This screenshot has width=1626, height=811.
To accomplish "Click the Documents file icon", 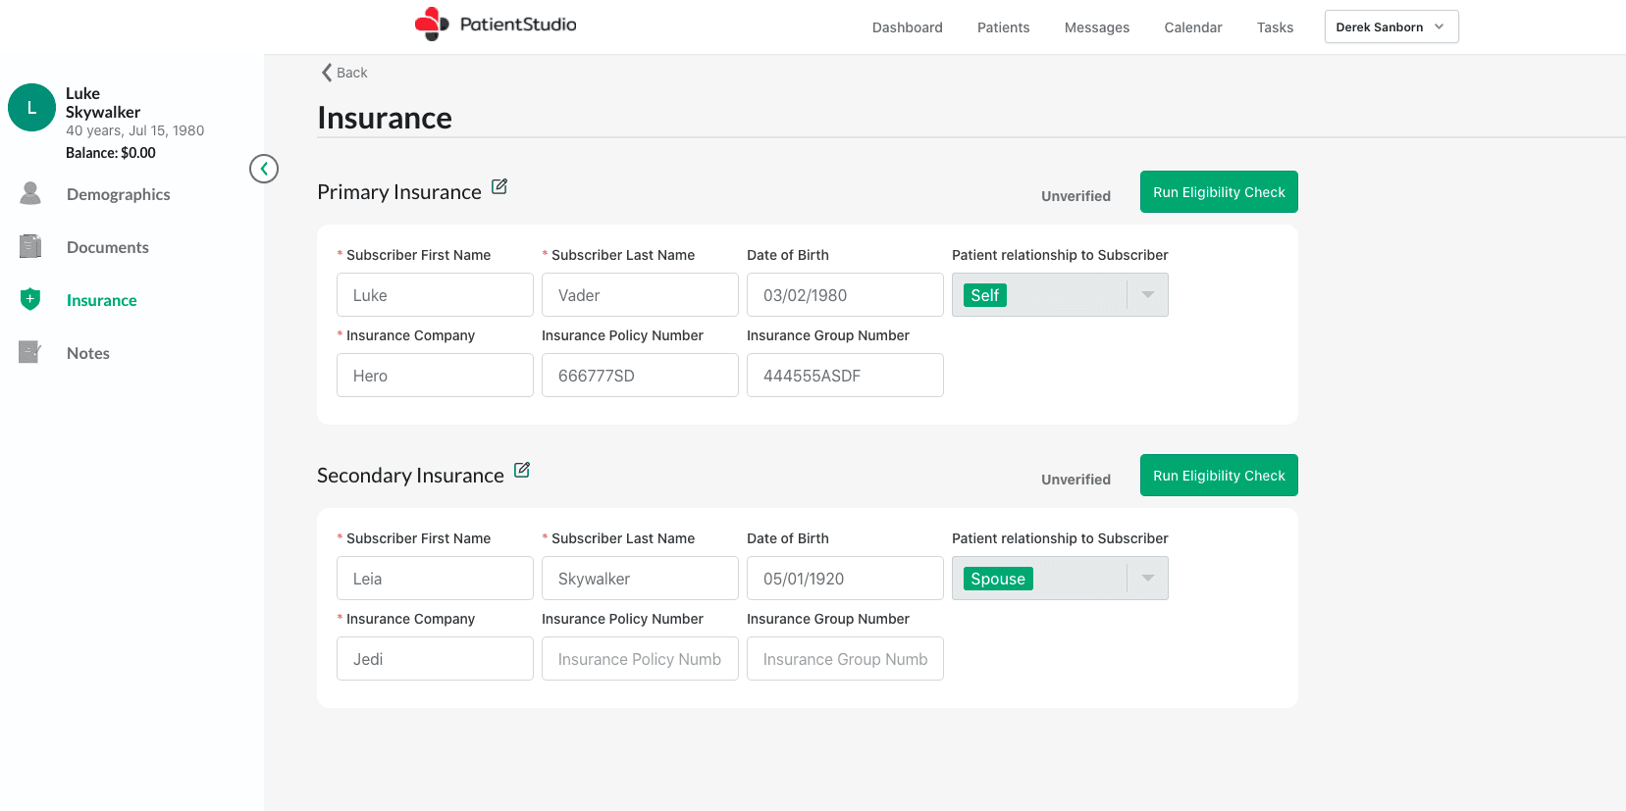I will pos(30,246).
